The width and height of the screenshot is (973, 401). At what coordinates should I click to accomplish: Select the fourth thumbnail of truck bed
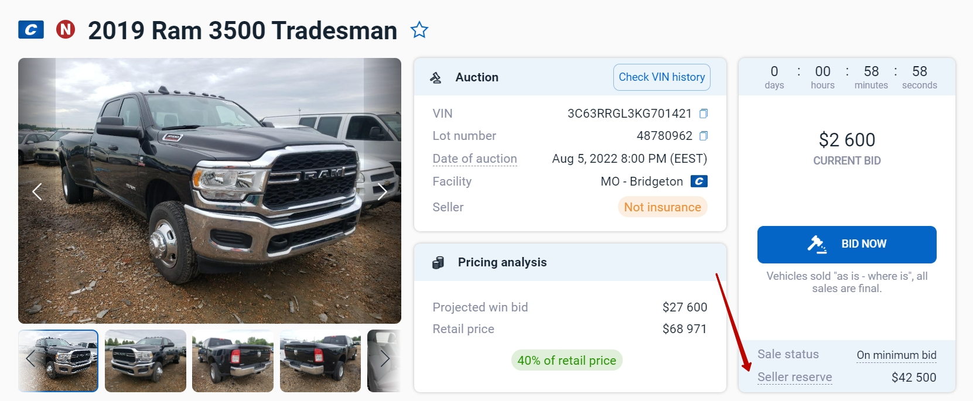coord(320,361)
